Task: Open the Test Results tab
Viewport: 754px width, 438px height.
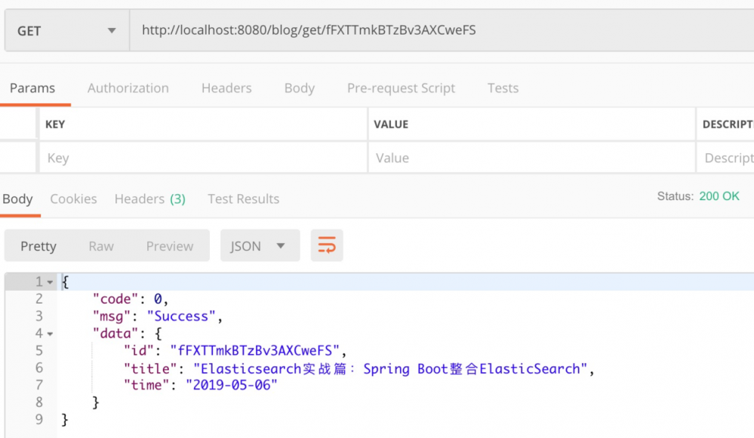Action: click(x=243, y=199)
